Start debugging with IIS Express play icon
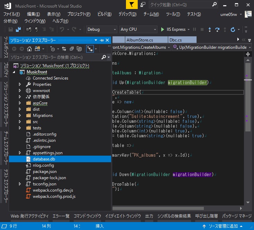 162,29
